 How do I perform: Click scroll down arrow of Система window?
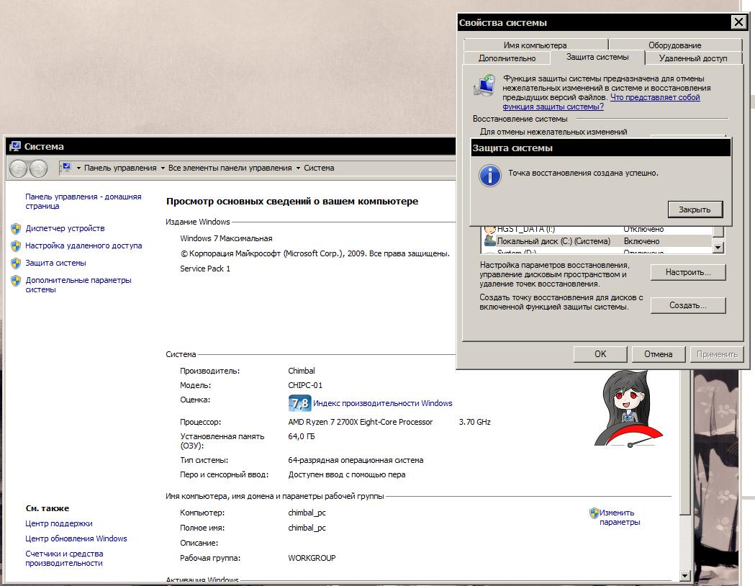pyautogui.click(x=684, y=575)
